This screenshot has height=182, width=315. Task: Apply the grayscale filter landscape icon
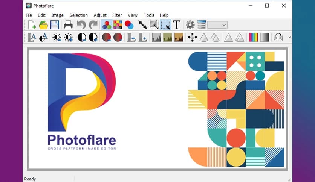tap(156, 37)
